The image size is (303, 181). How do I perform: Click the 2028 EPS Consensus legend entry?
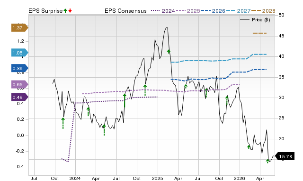click(x=263, y=11)
